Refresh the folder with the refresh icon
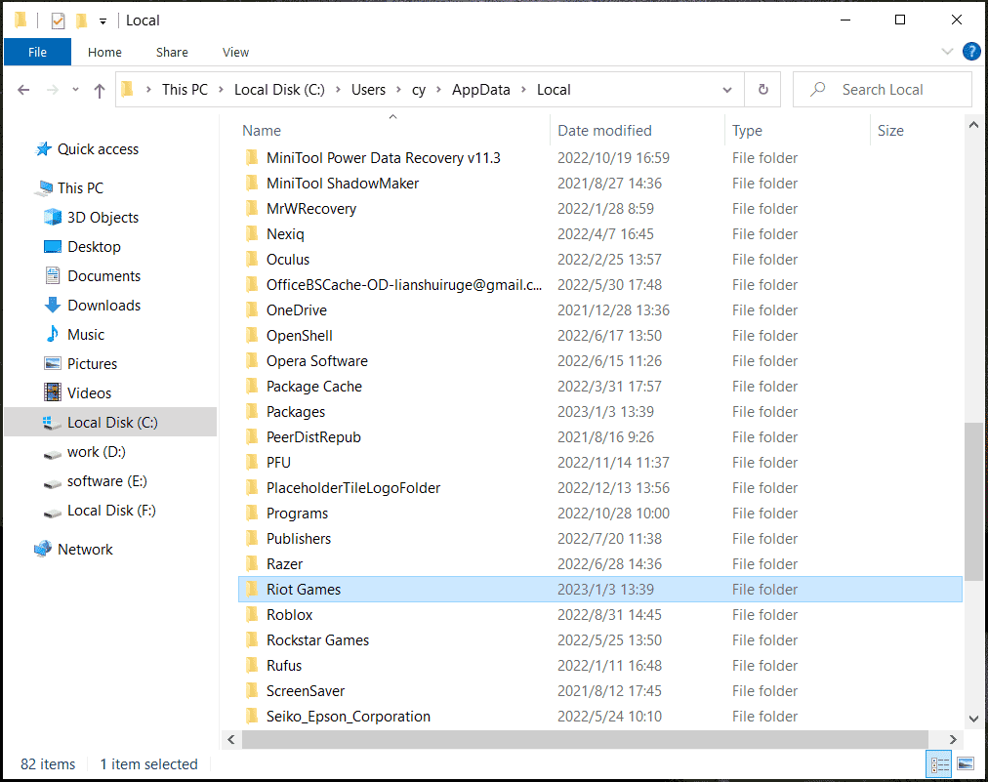Image resolution: width=988 pixels, height=782 pixels. point(762,89)
